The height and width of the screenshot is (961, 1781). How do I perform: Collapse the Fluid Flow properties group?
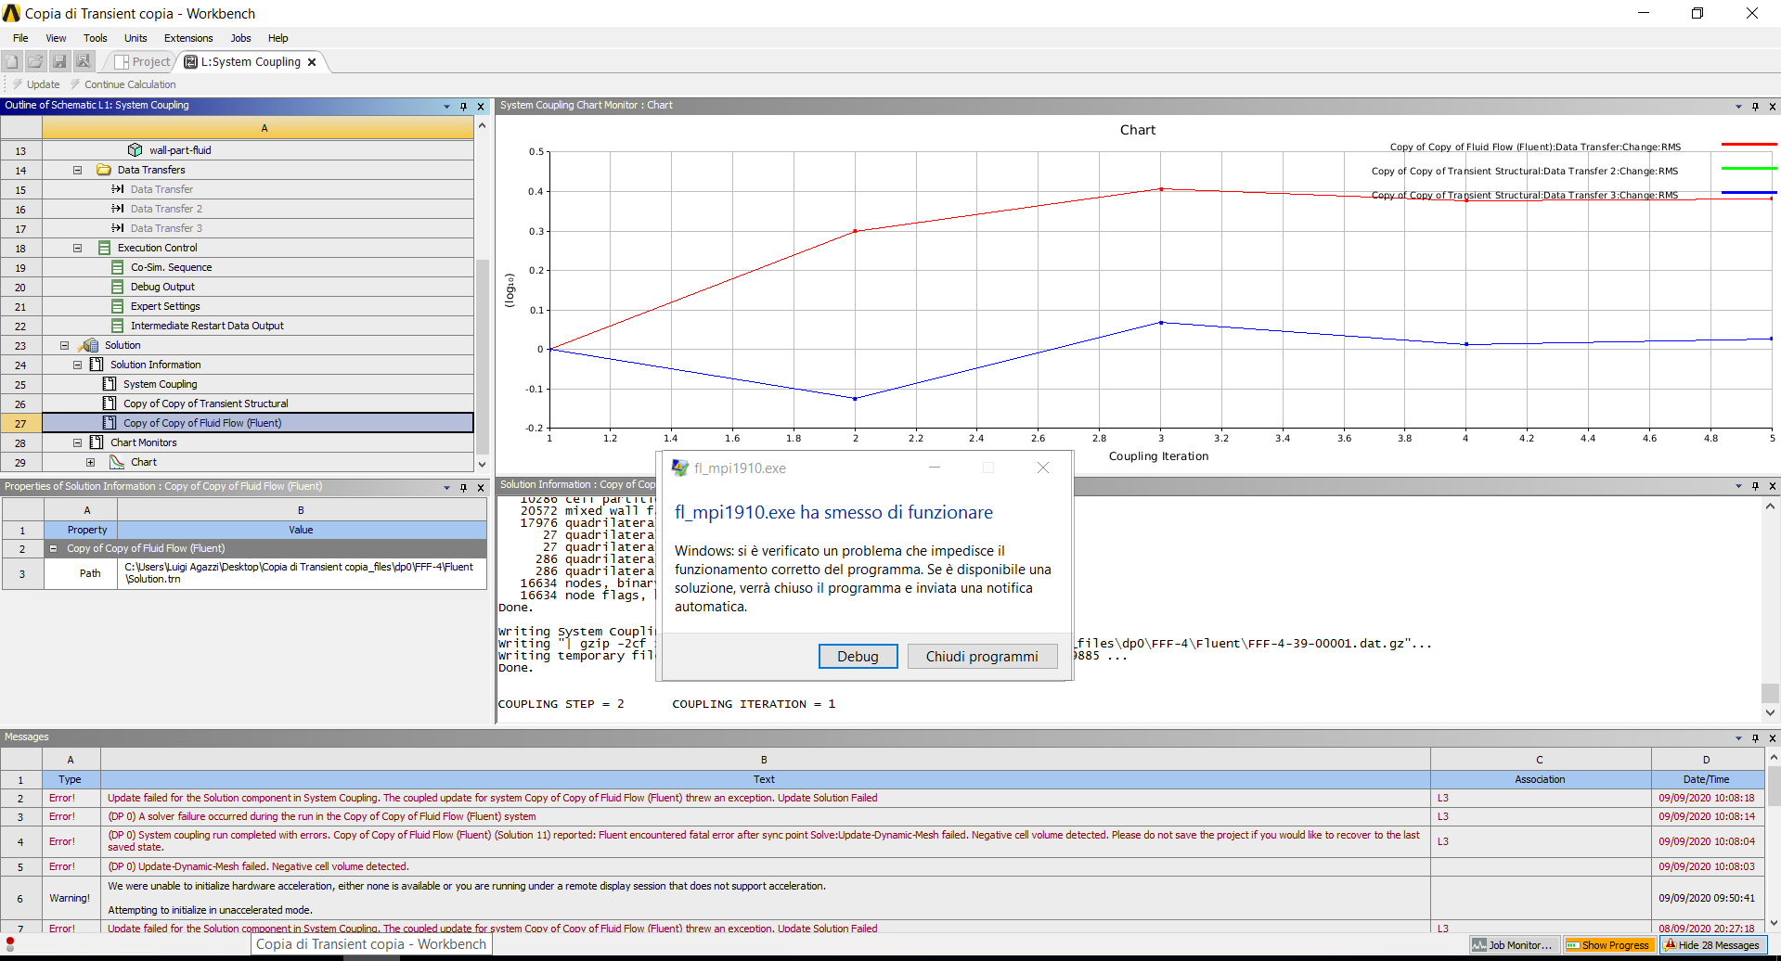[x=53, y=548]
